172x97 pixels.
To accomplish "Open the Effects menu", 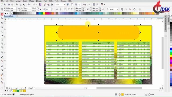I will (x=32, y=1).
